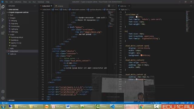This screenshot has width=194, height=109.
Task: Open Word document from the taskbar
Action: 72,107
